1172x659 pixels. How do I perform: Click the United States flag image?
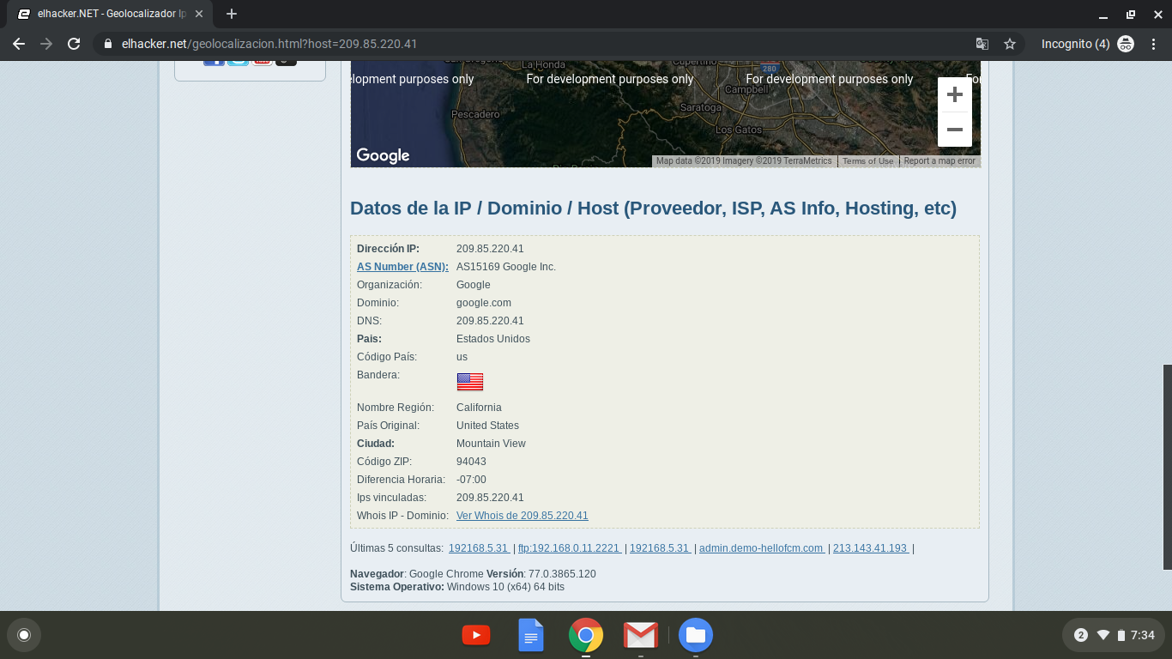point(470,382)
